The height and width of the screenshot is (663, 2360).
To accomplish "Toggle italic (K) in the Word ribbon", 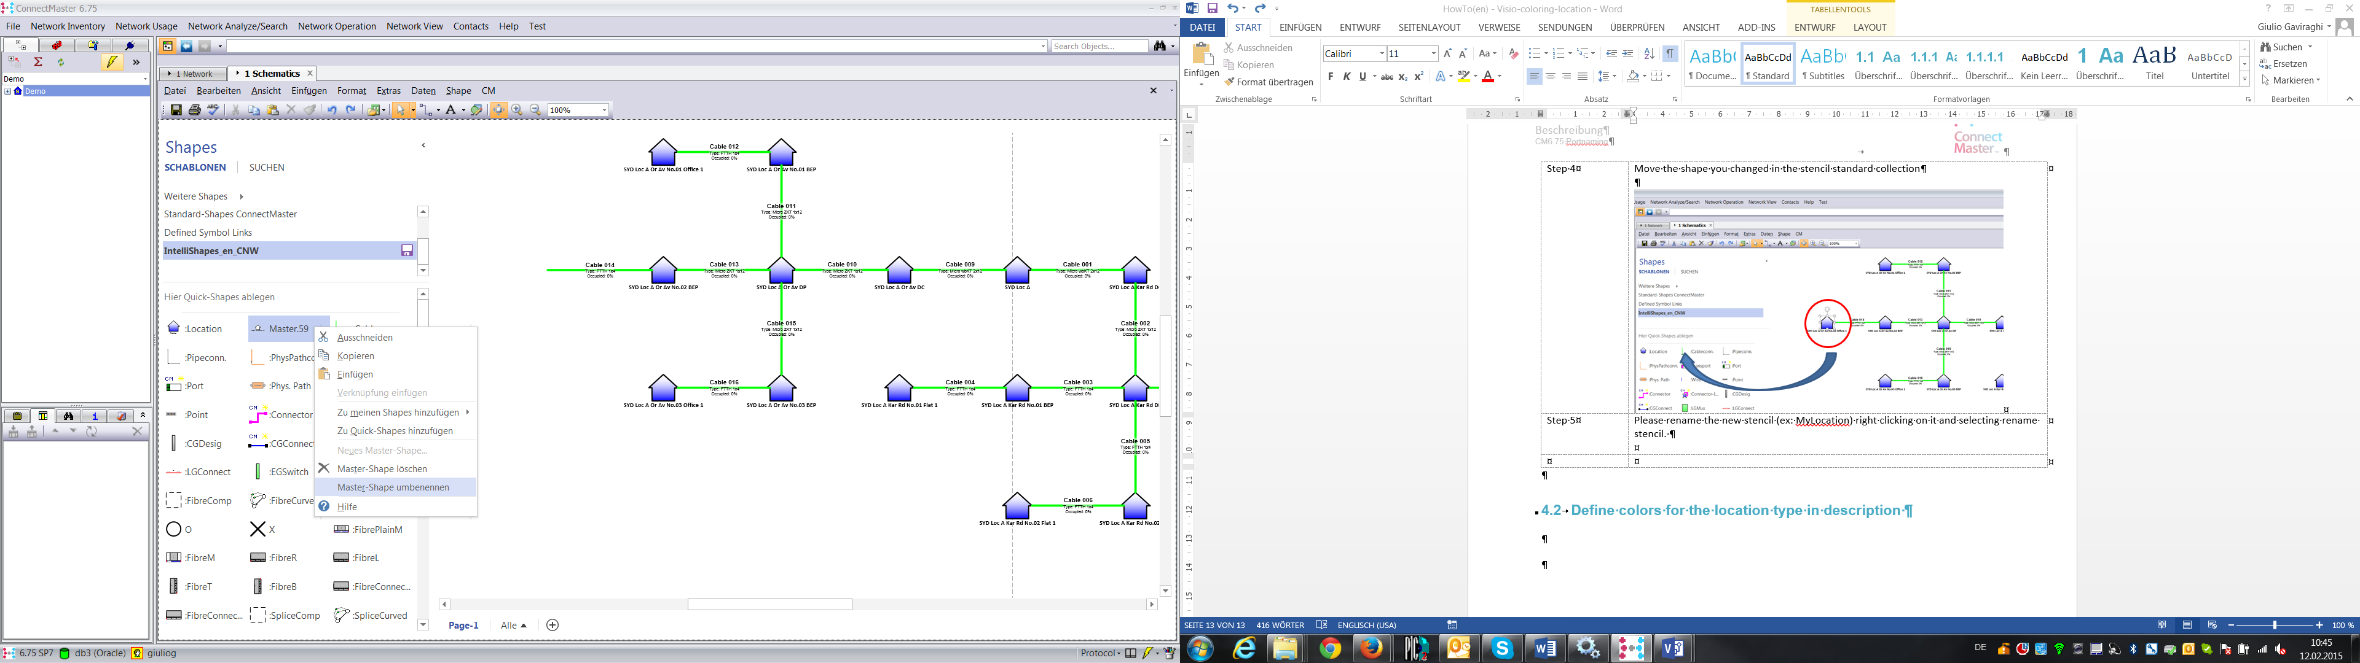I will [x=1347, y=77].
